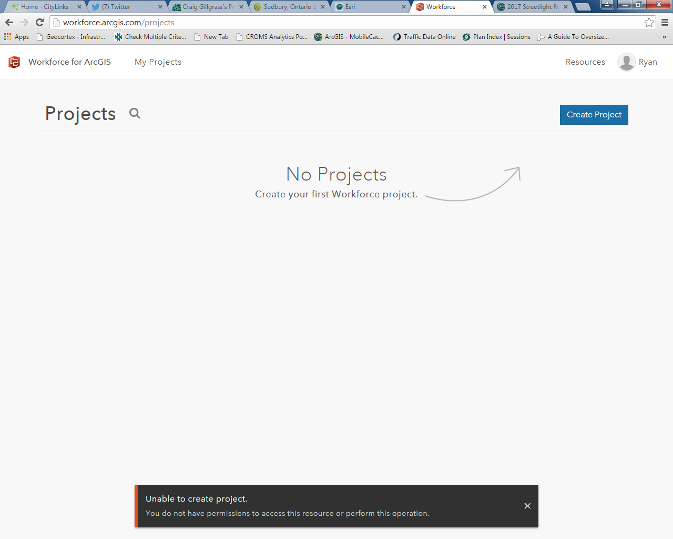This screenshot has height=539, width=673.
Task: Click the Ryan user avatar icon
Action: [627, 62]
